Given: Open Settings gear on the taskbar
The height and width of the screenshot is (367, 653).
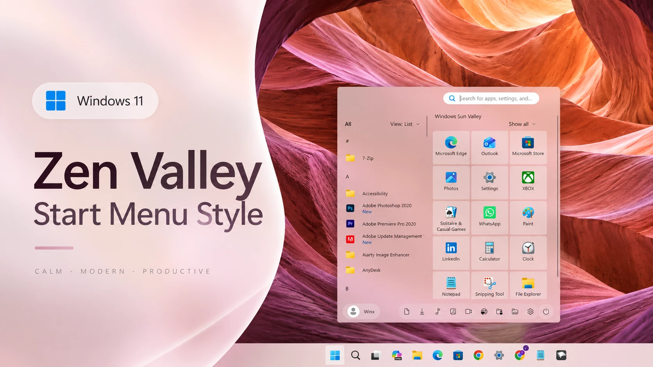Looking at the screenshot, I should 499,355.
